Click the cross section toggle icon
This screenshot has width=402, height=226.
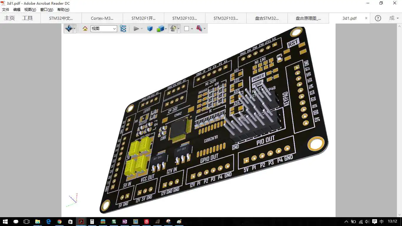199,29
